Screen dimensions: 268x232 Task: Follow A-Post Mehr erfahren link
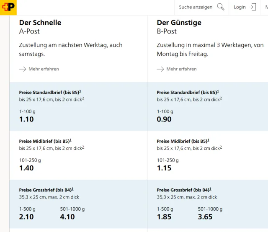44,69
